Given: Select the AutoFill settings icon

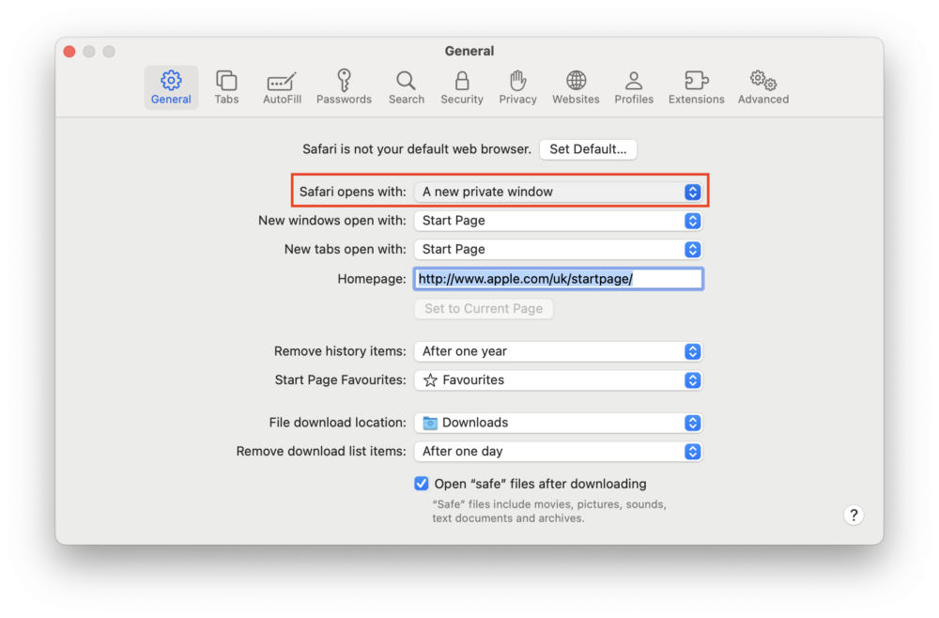Looking at the screenshot, I should (282, 86).
